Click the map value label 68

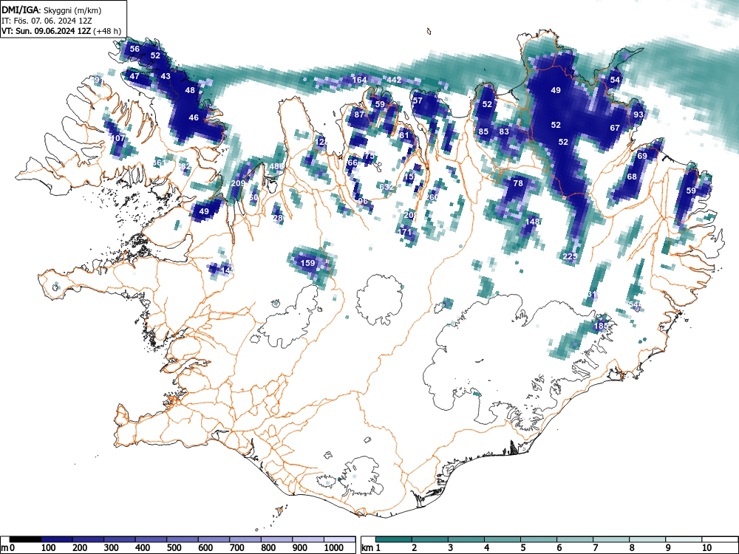tap(632, 177)
